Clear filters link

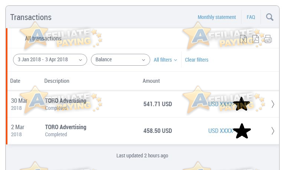(x=197, y=60)
